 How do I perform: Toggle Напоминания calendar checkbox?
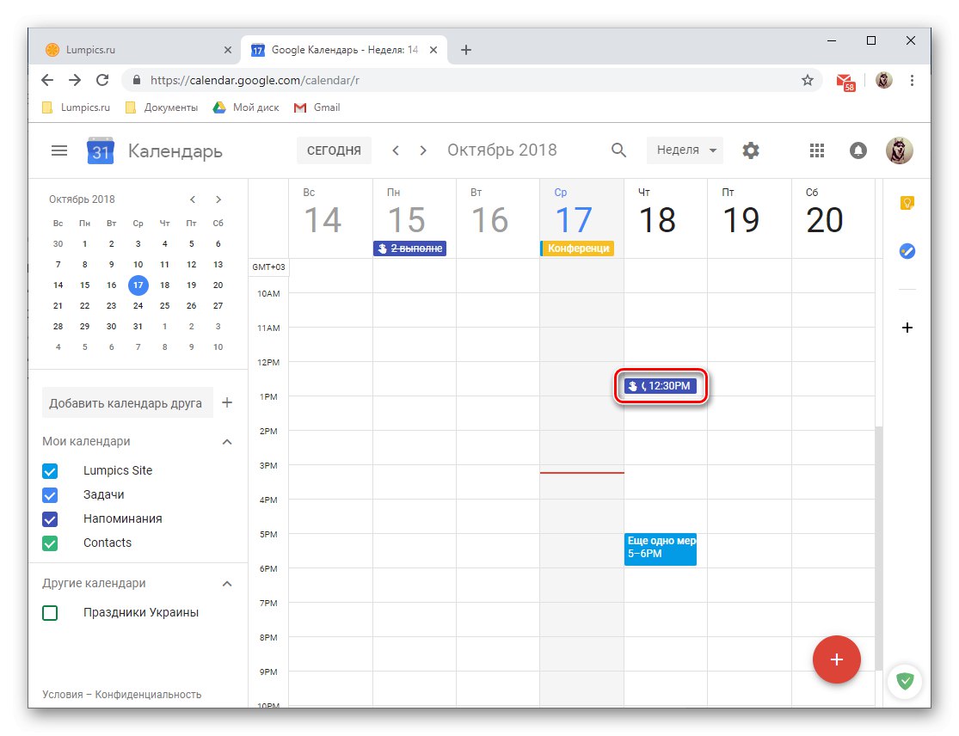(50, 519)
